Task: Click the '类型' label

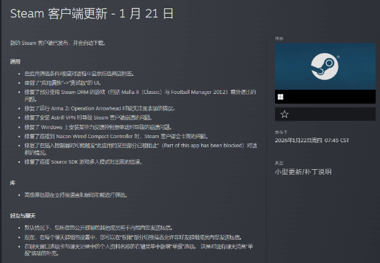Action: pos(279,163)
